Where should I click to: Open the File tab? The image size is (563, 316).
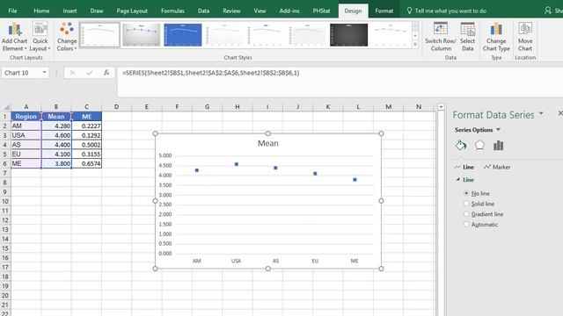tap(12, 11)
